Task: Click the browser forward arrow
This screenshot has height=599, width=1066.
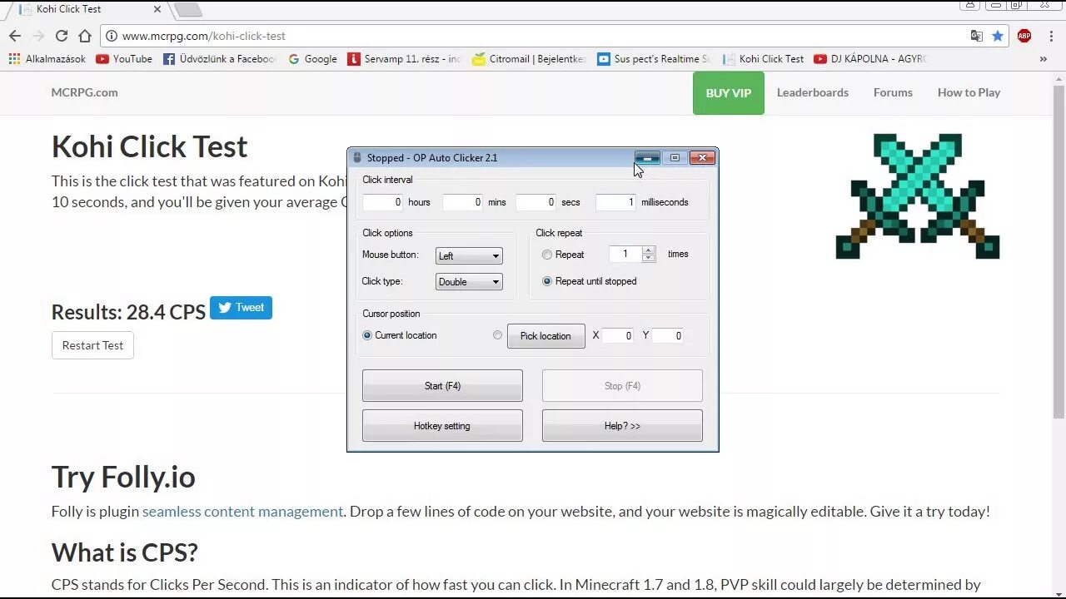Action: pyautogui.click(x=38, y=36)
